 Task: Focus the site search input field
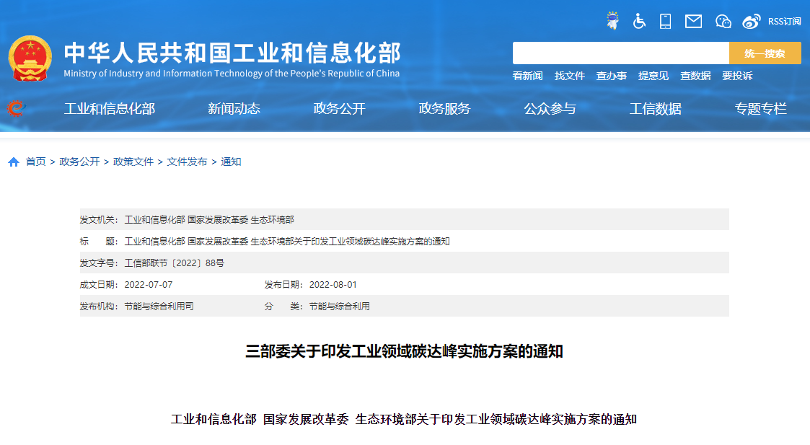(621, 53)
